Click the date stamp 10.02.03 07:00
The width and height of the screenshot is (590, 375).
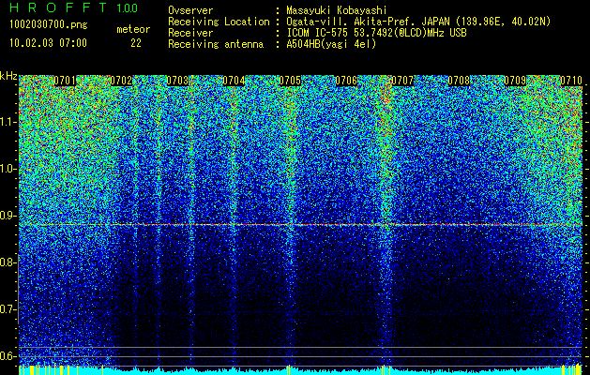click(48, 43)
